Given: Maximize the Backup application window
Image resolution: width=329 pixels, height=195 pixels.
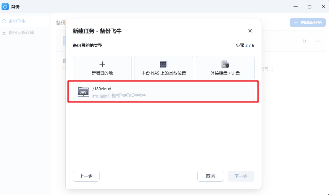Looking at the screenshot, I should pos(310,7).
